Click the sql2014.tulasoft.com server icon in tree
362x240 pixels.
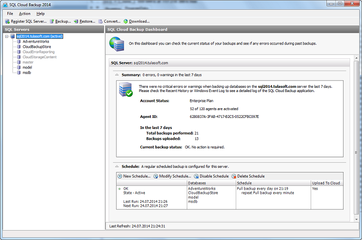(x=12, y=36)
